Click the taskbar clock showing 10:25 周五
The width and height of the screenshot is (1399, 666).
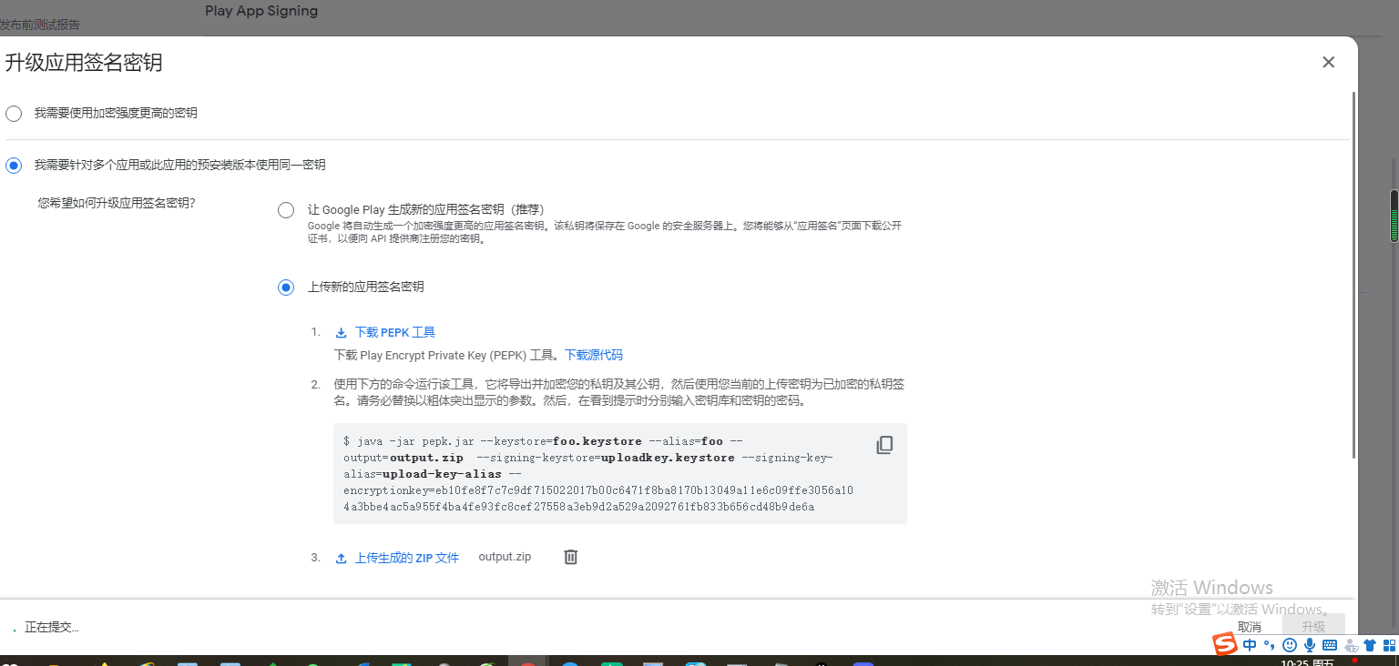[x=1307, y=661]
